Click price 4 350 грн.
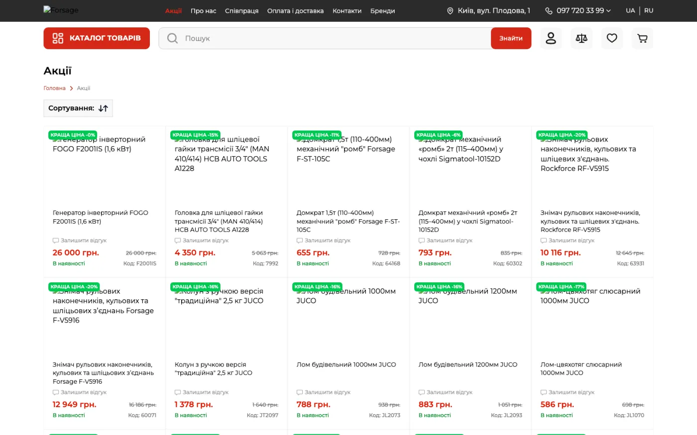This screenshot has width=697, height=435. tap(195, 253)
